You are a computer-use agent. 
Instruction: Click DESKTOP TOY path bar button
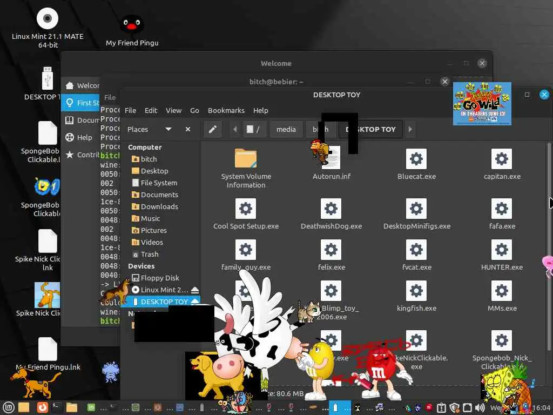point(370,129)
